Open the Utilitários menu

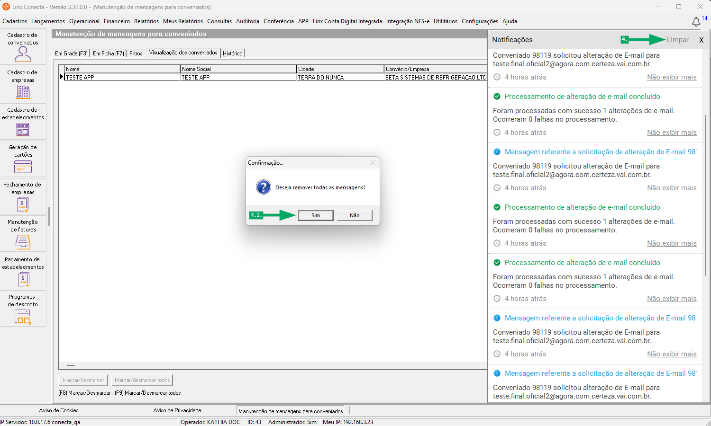pyautogui.click(x=446, y=21)
